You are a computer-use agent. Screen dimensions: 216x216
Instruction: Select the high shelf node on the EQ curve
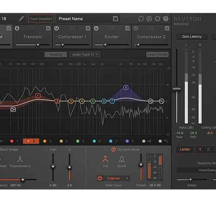click(x=151, y=102)
